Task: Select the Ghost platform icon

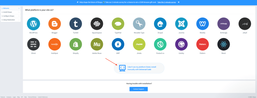Action: [x=33, y=44]
